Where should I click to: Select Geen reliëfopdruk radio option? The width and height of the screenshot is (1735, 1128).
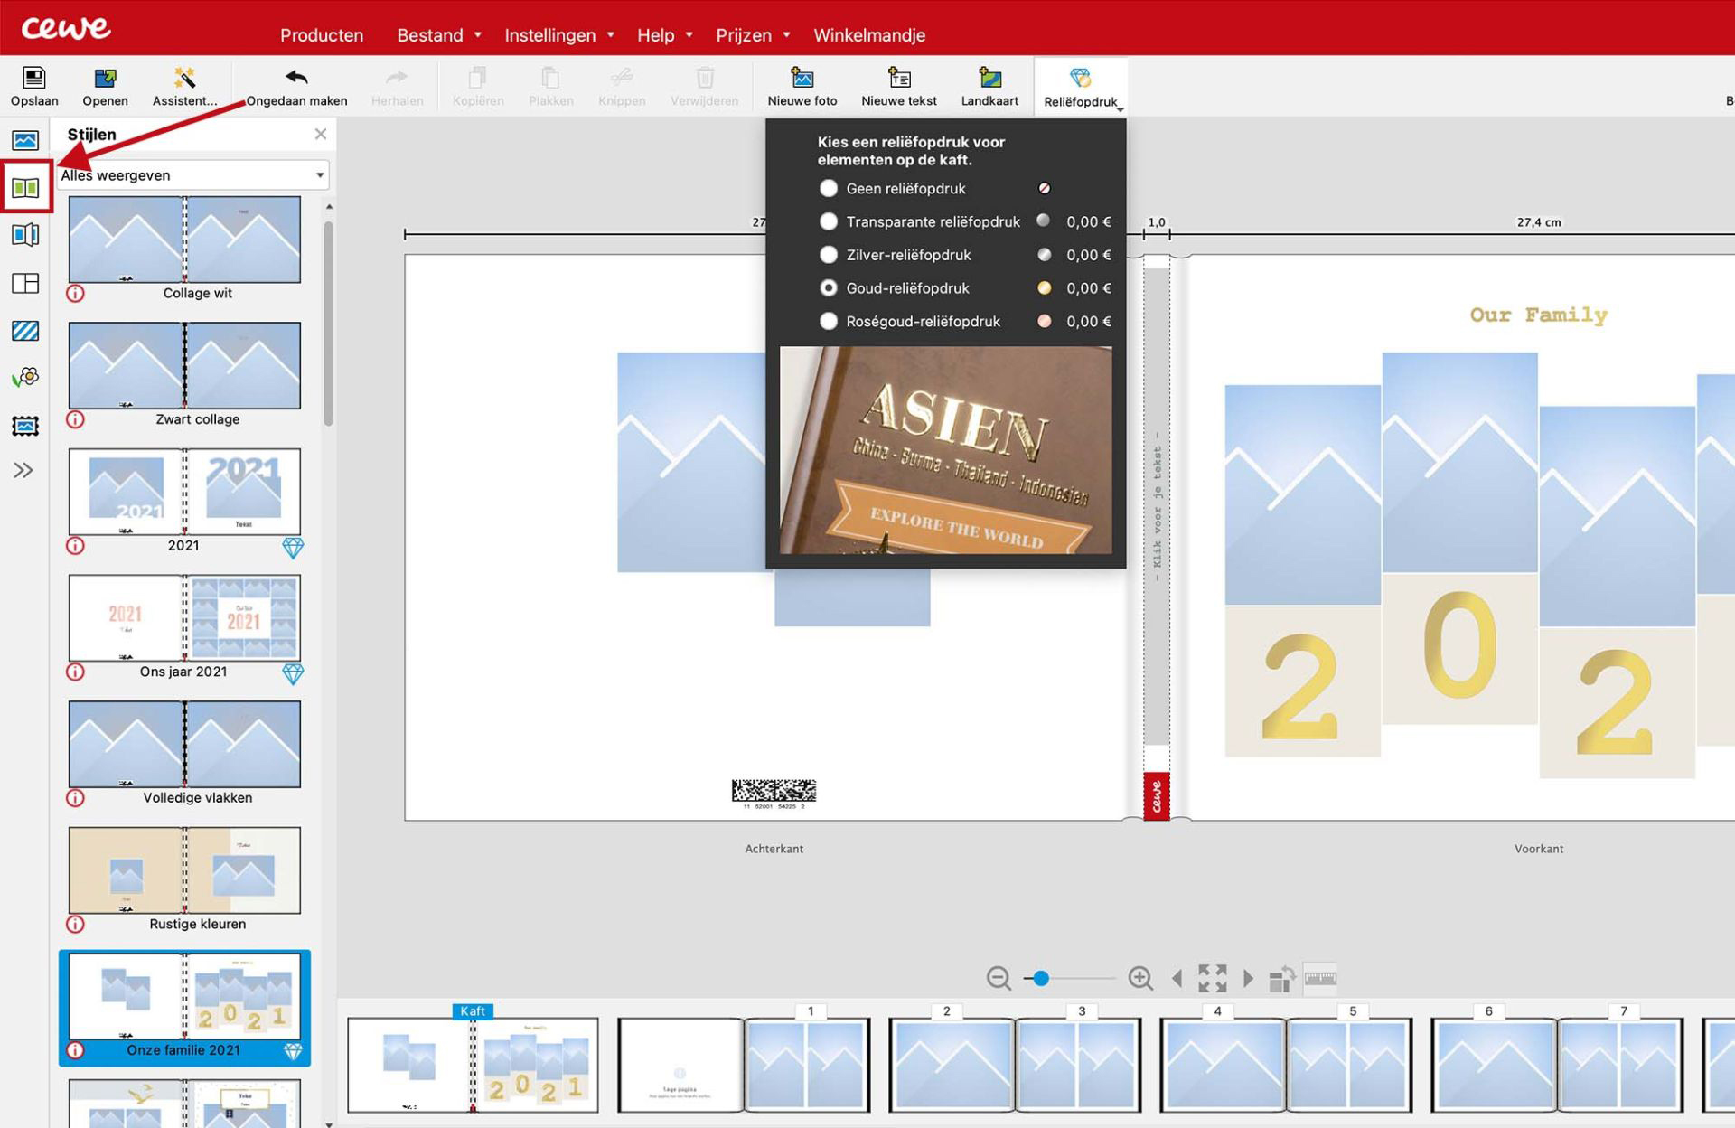[828, 188]
